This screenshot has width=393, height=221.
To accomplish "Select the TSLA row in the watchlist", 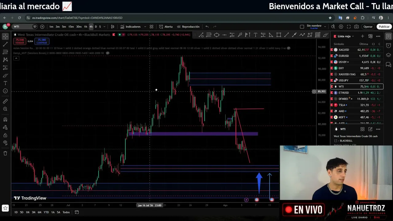I will click(x=356, y=105).
